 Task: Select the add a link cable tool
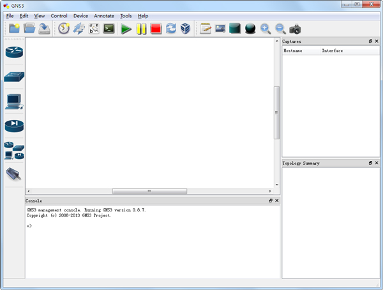click(x=13, y=174)
